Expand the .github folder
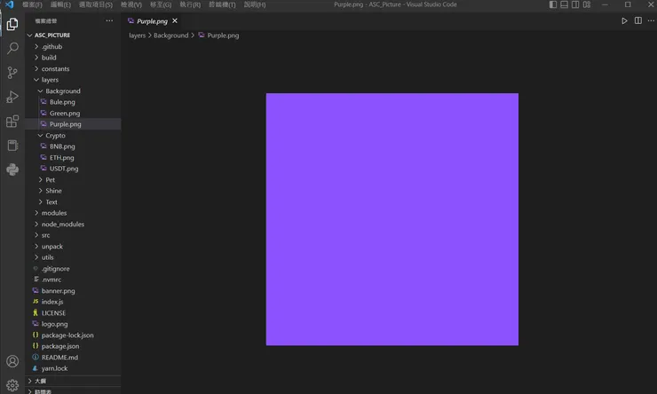 click(x=73, y=46)
